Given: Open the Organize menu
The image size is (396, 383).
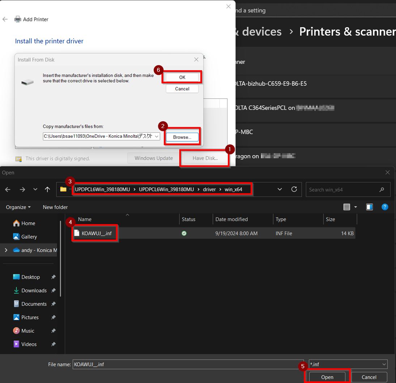Looking at the screenshot, I should pos(17,207).
